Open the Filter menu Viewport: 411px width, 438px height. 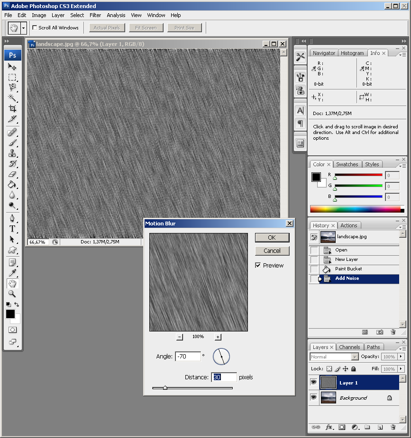pos(95,15)
